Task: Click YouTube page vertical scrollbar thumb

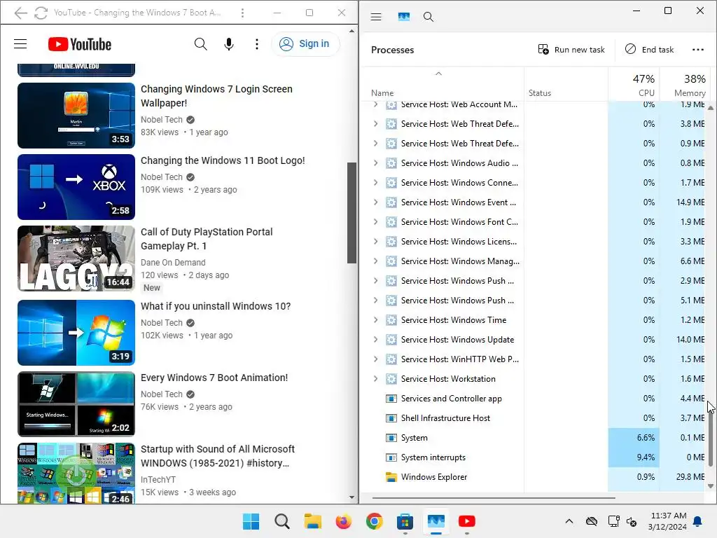Action: (x=351, y=213)
